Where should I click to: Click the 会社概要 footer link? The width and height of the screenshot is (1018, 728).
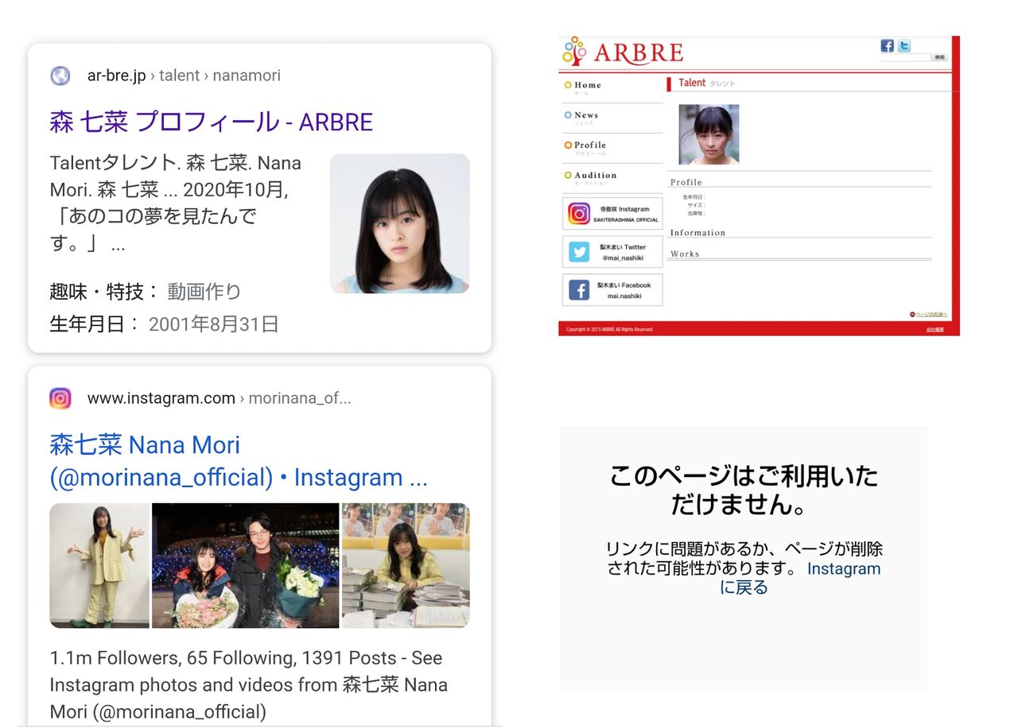pyautogui.click(x=934, y=329)
